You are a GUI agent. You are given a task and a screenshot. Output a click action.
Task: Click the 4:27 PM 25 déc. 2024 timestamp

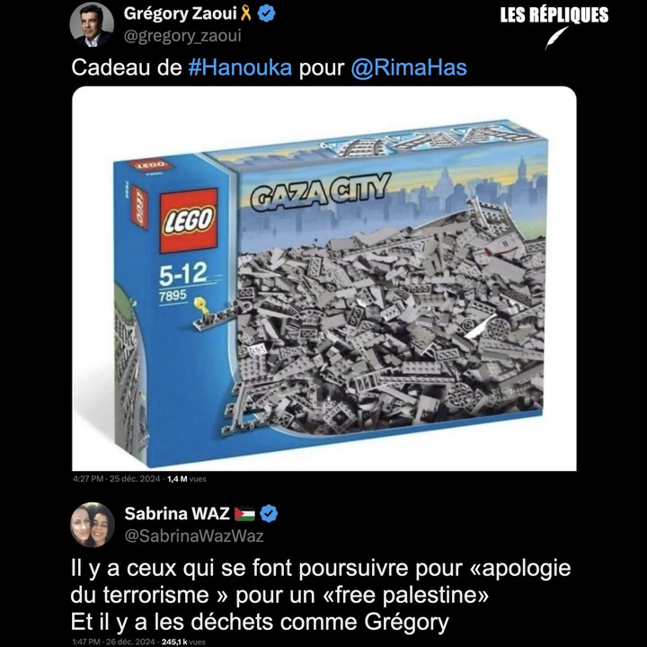tap(116, 479)
